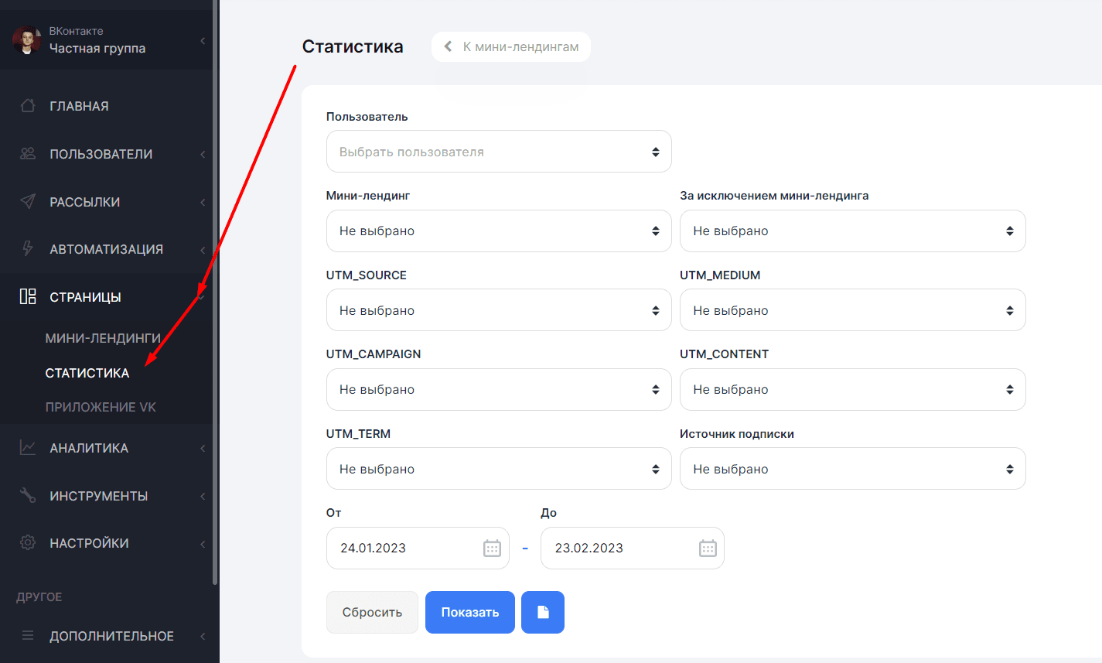The width and height of the screenshot is (1102, 663).
Task: Click the gear icon beside НАСТРОЙКИ
Action: [28, 543]
